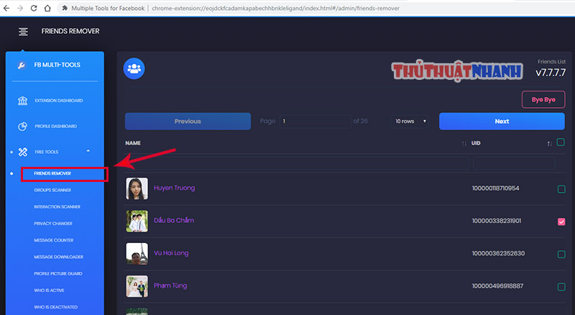Open Extension Dashboard menu item
This screenshot has height=315, width=575.
pyautogui.click(x=59, y=101)
